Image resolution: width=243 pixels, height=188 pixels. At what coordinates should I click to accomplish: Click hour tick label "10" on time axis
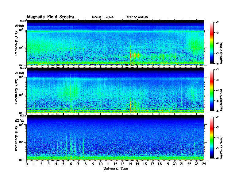tap(101, 164)
